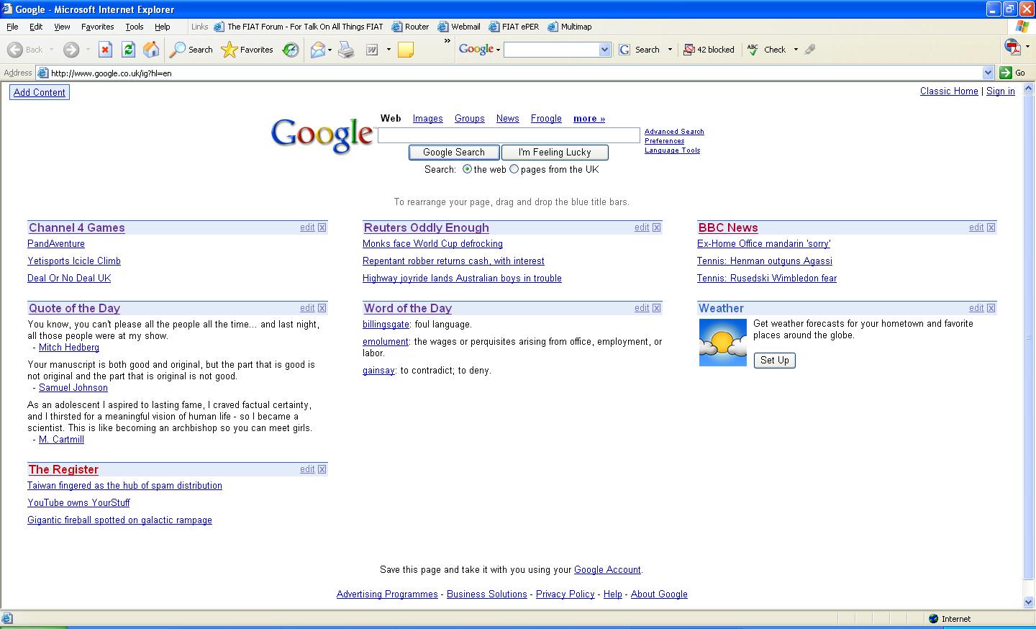Click the Sign in link

(x=1001, y=91)
